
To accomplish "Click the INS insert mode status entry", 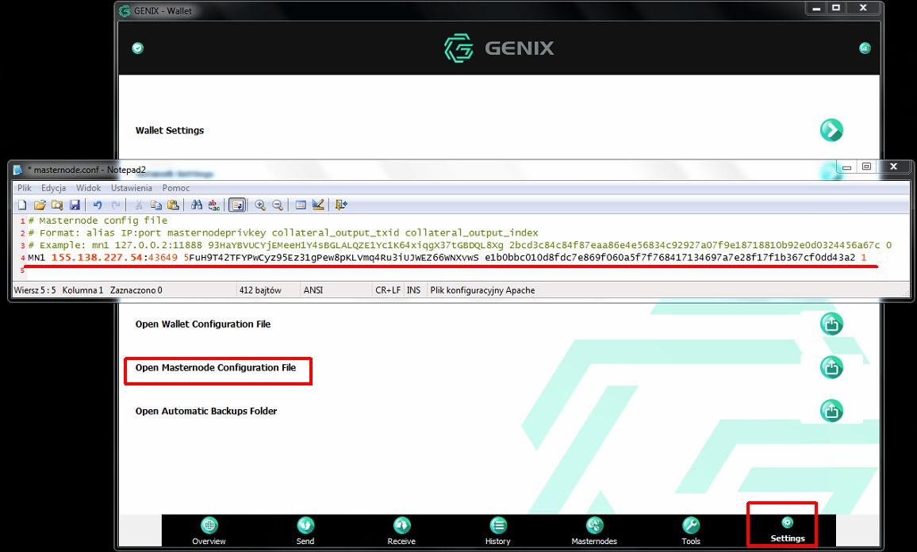I will point(413,290).
